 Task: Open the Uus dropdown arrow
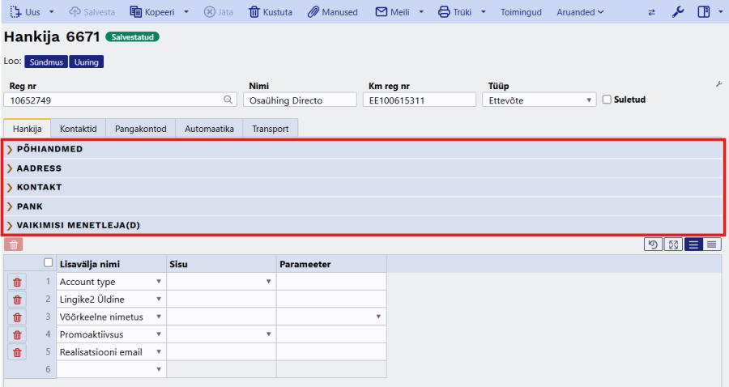point(52,12)
